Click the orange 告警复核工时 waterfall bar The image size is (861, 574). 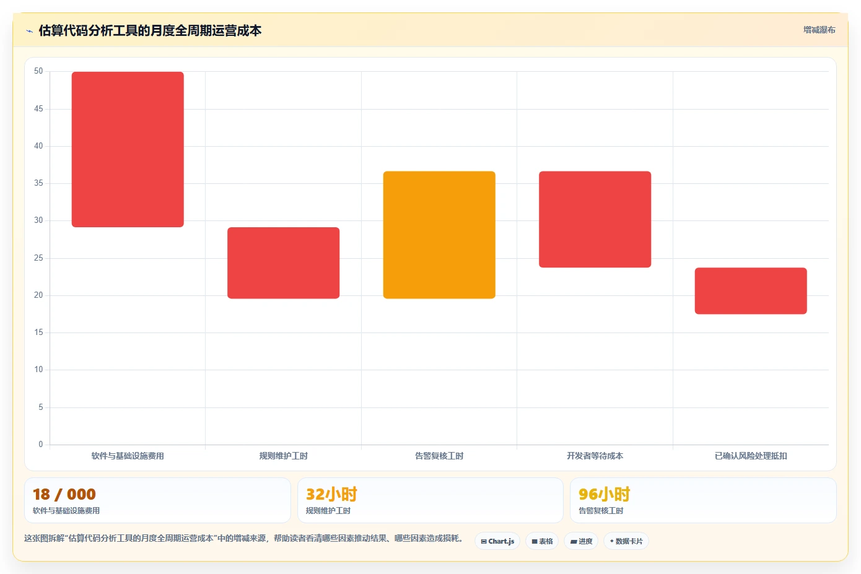439,235
